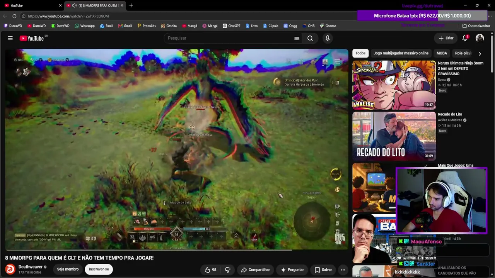Open a new browser tab
The width and height of the screenshot is (495, 278).
(131, 5)
